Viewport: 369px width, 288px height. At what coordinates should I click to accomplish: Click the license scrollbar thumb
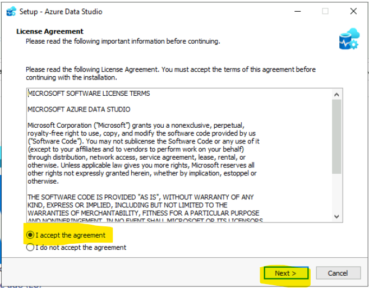tap(336, 137)
